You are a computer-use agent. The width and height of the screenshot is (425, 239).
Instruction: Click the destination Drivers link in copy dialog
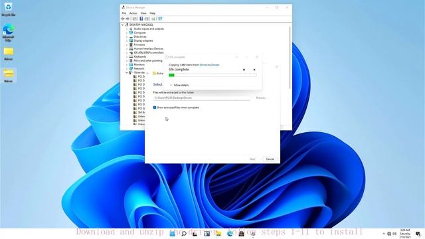tap(215, 65)
